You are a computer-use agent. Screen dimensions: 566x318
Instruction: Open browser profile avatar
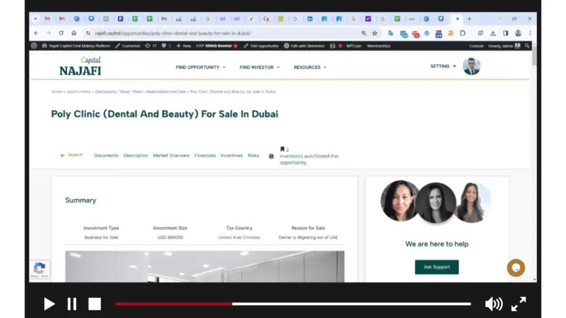pos(518,33)
